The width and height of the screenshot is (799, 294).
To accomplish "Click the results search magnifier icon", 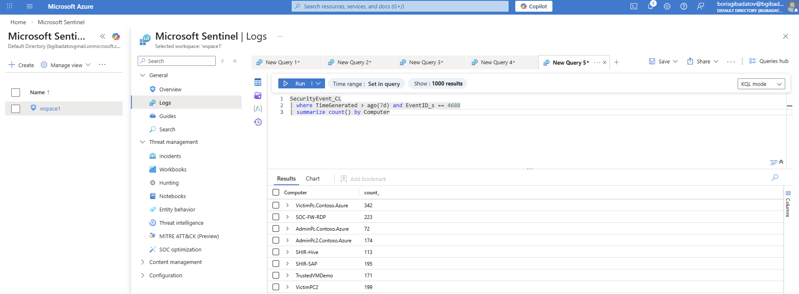I will (775, 178).
